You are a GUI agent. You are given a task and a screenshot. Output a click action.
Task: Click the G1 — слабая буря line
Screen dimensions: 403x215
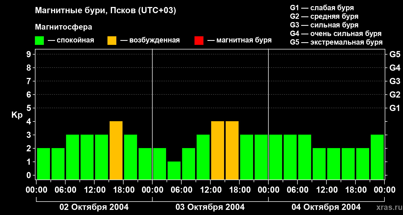tap(322, 8)
